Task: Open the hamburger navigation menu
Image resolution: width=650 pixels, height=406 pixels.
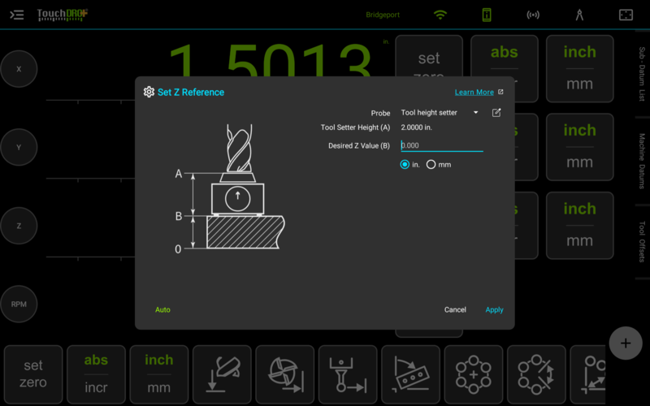Action: pos(16,15)
